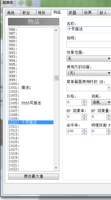This screenshot has height=200, width=111.
Task: Select item row 986:
Action: (x=31, y=30)
